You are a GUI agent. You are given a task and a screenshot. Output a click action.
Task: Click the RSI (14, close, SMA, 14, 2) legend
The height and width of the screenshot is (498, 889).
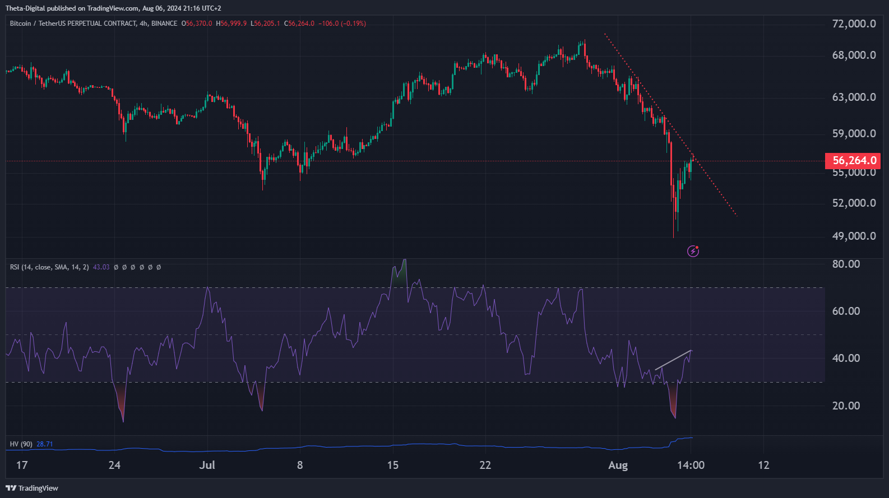[x=49, y=267]
